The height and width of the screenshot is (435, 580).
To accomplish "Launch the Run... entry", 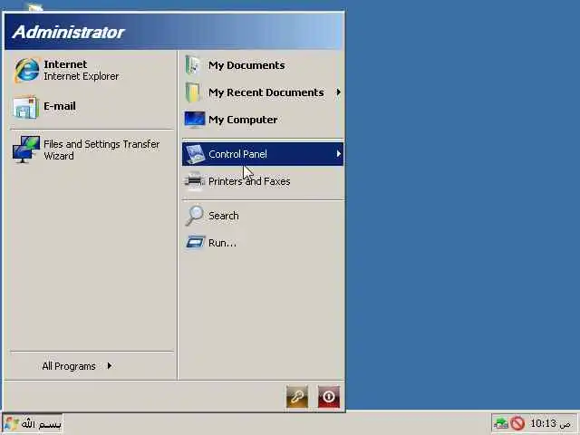I will tap(263, 243).
